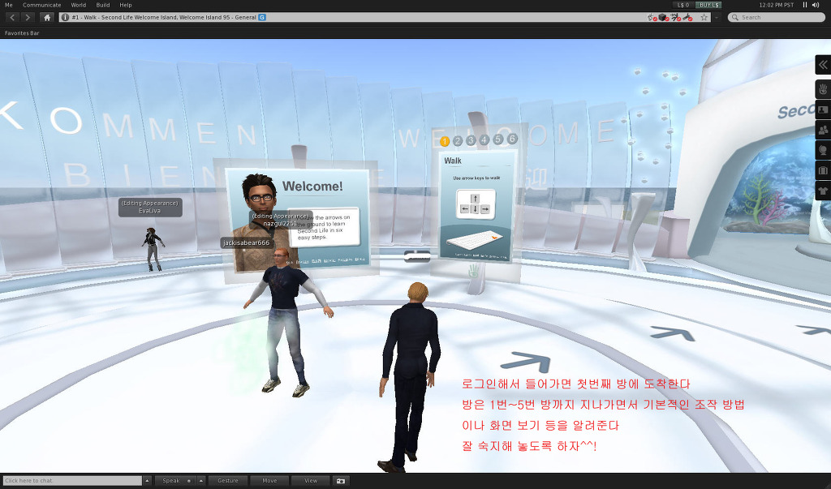Click the Search field
This screenshot has height=489, width=831.
[777, 18]
